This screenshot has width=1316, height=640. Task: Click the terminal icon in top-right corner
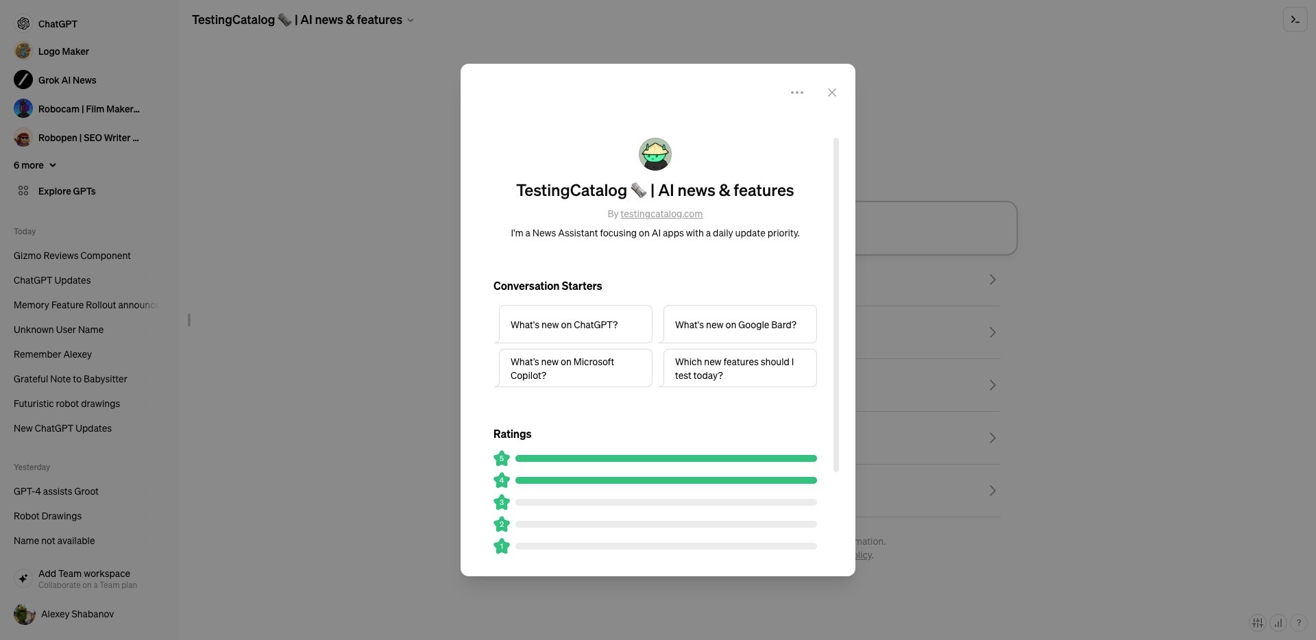click(1295, 19)
